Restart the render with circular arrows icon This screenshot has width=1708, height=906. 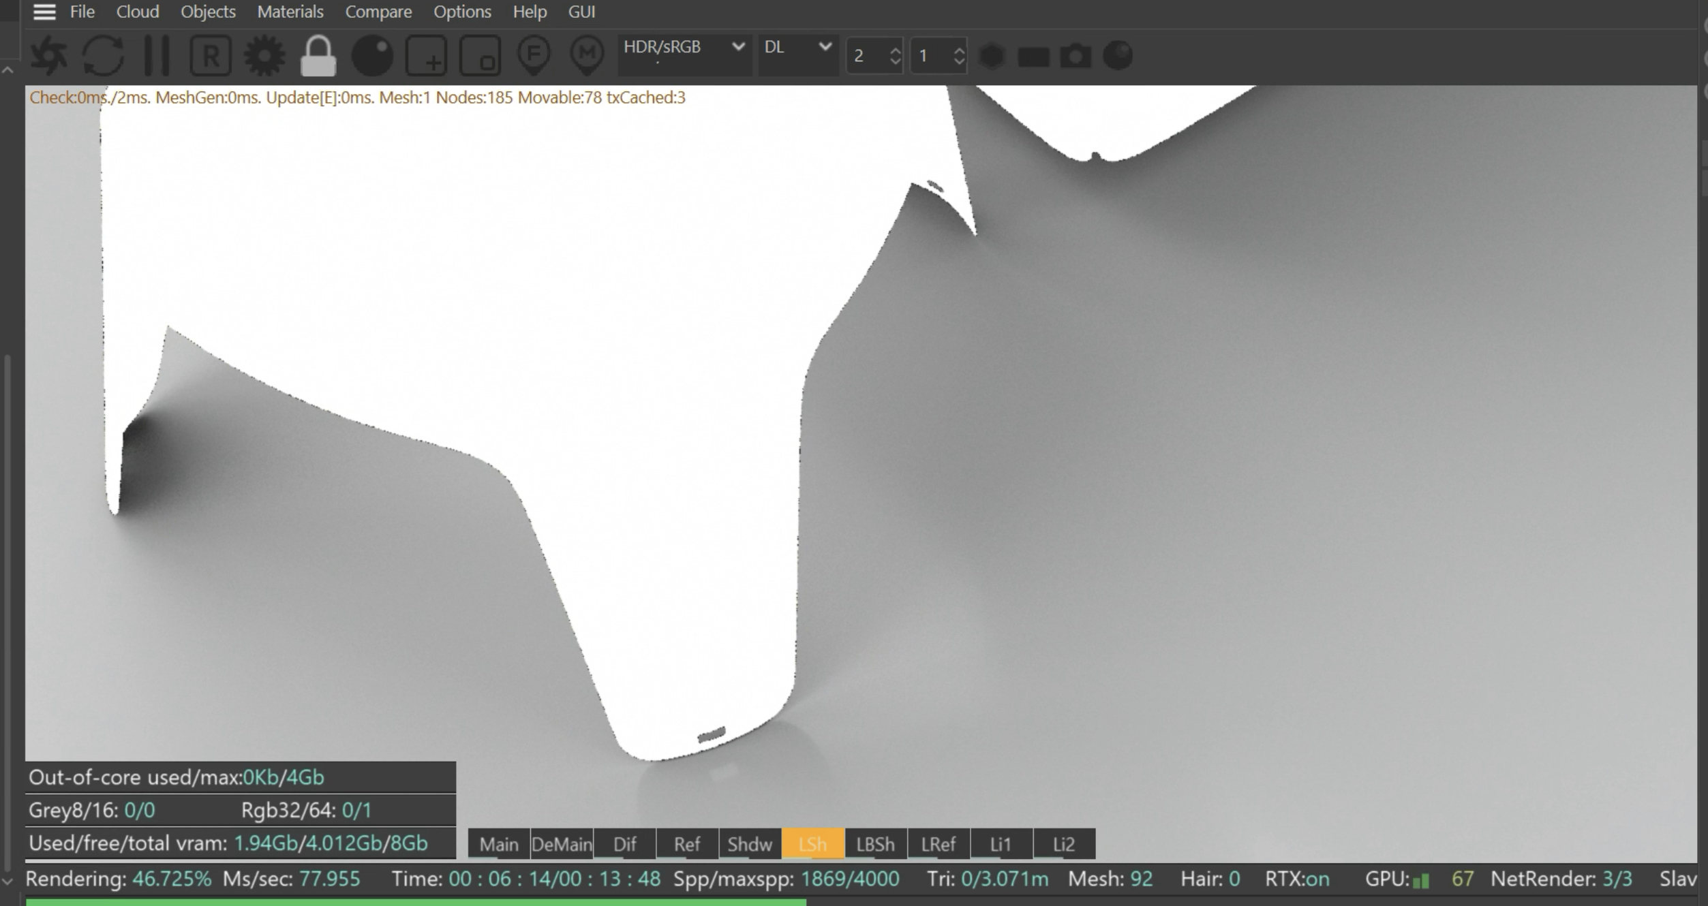(x=103, y=55)
